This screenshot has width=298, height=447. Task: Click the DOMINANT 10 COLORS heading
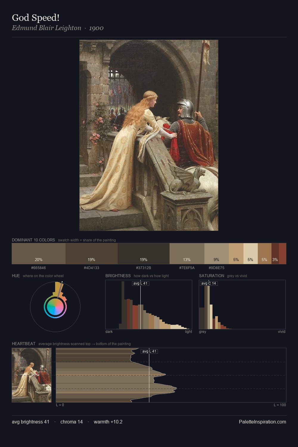33,240
